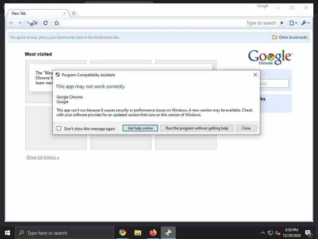
Task: Open the Windows Start menu
Action: [7, 233]
